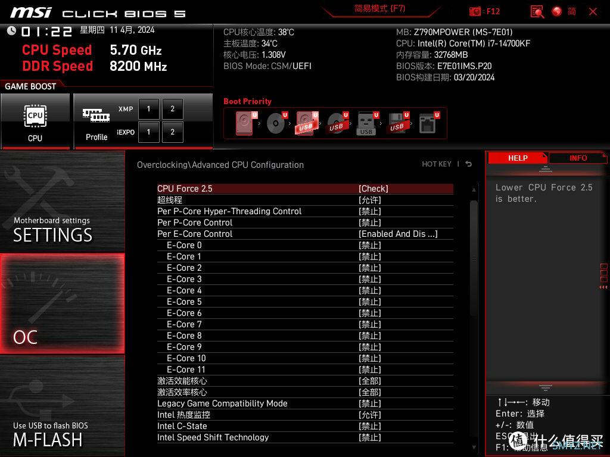Select the Intel C-State setting
Image resolution: width=610 pixels, height=457 pixels.
(305, 426)
